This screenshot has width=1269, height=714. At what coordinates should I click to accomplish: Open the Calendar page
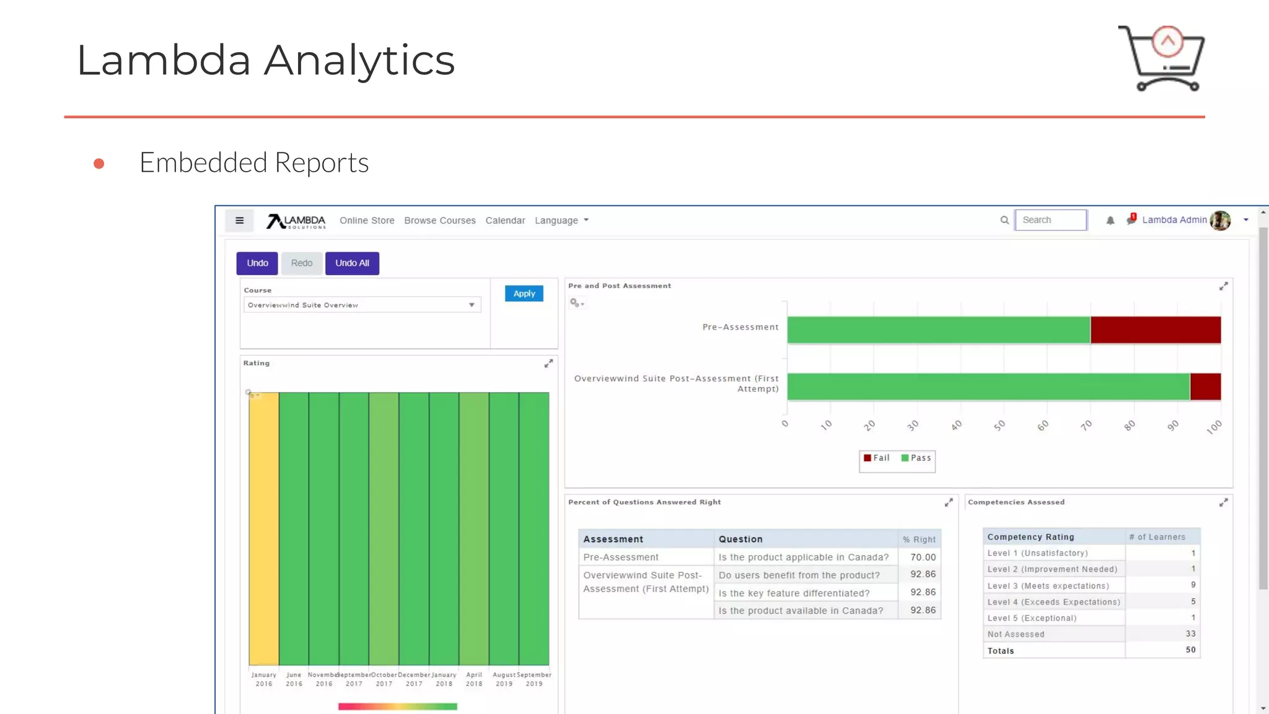coord(505,221)
